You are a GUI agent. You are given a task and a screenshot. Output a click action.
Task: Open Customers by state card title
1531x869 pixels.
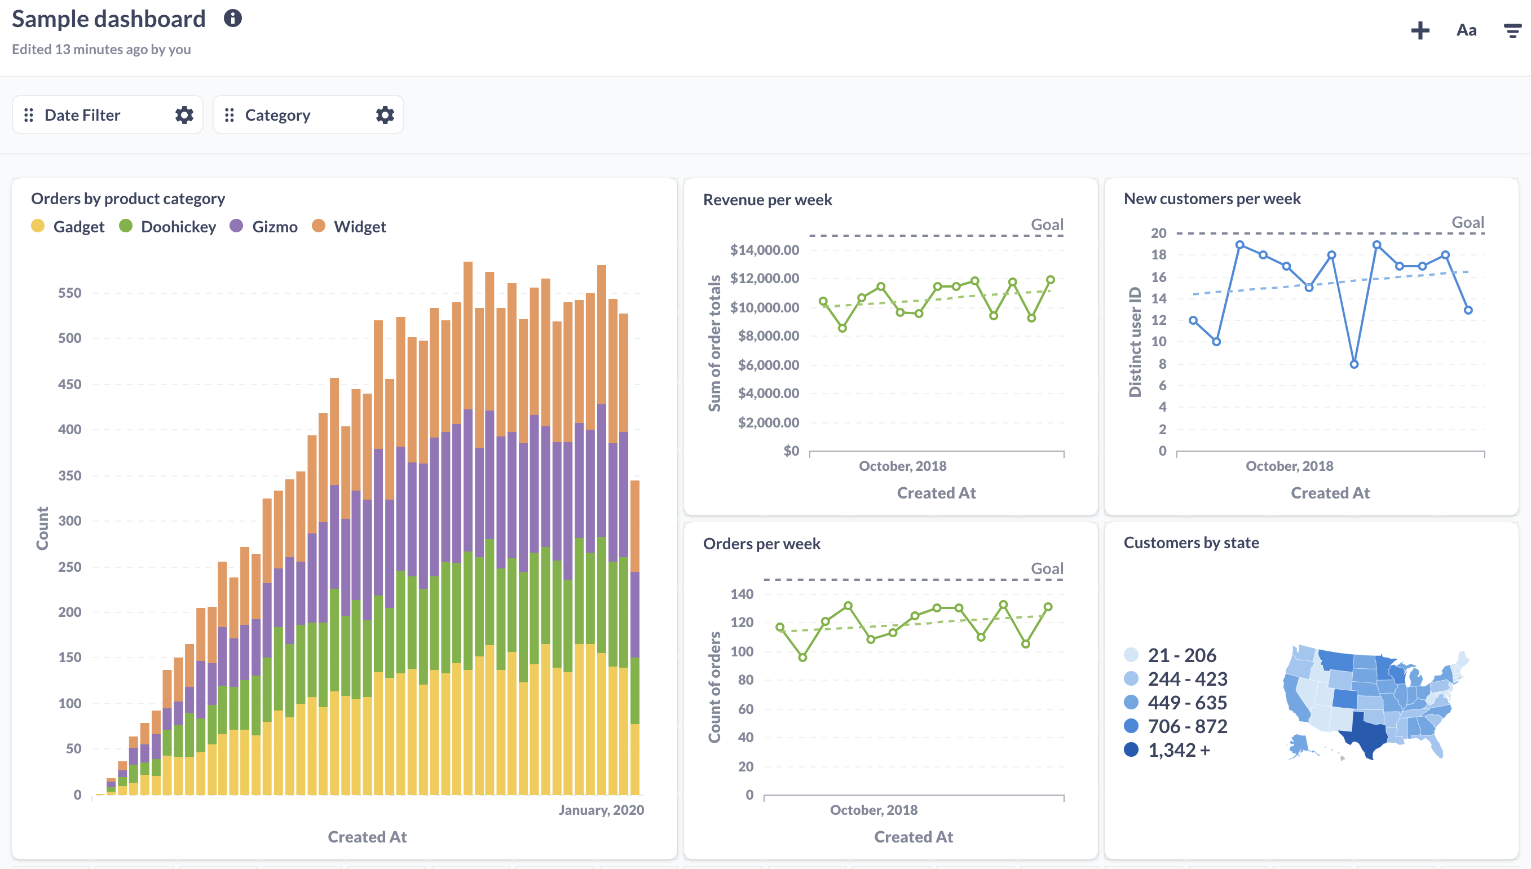tap(1191, 542)
